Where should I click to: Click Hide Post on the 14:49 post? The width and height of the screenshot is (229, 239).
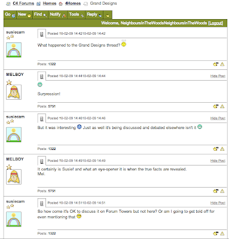(218, 161)
